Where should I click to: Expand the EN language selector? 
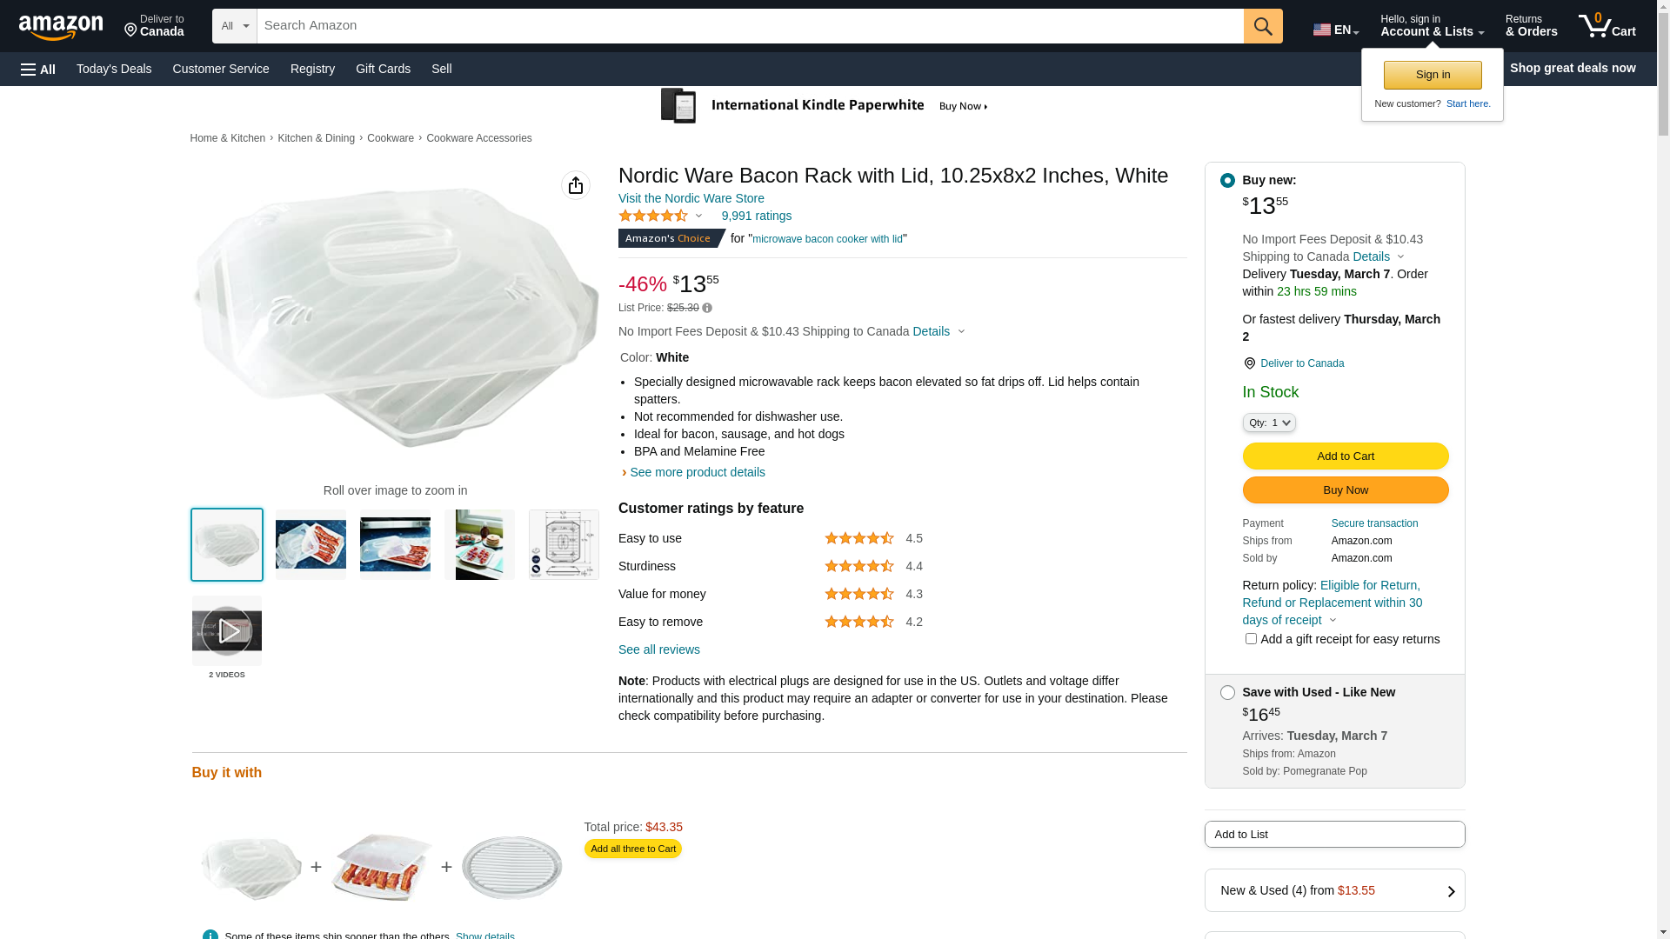point(1335,30)
